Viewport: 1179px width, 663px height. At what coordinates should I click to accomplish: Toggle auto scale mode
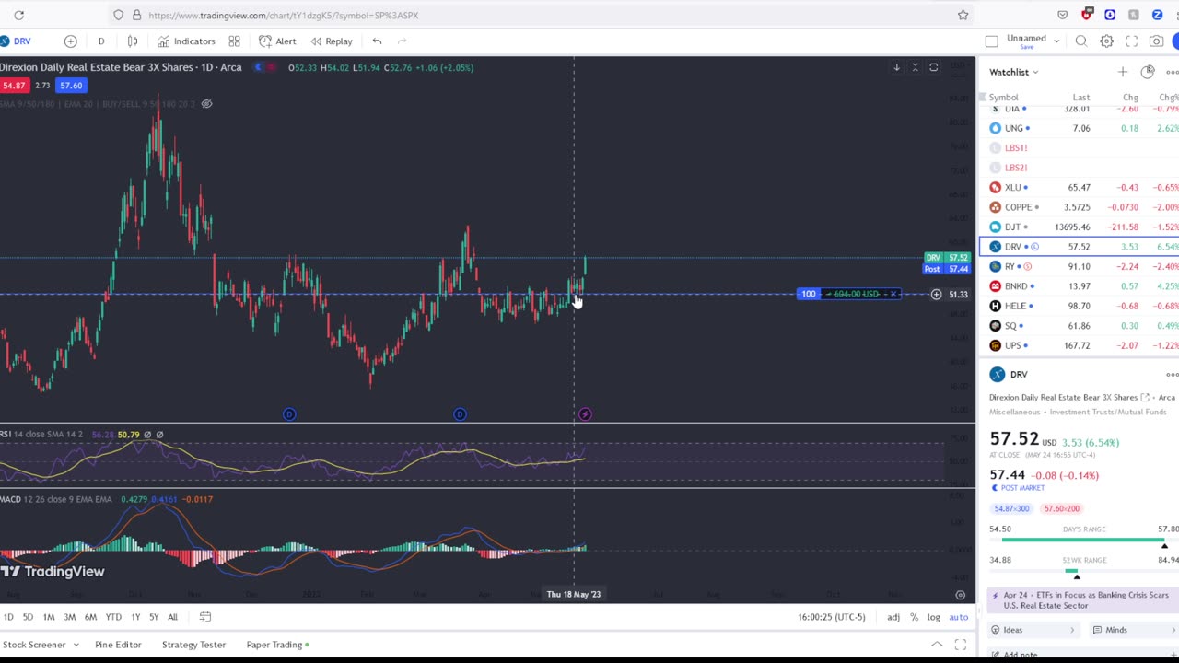(x=959, y=617)
